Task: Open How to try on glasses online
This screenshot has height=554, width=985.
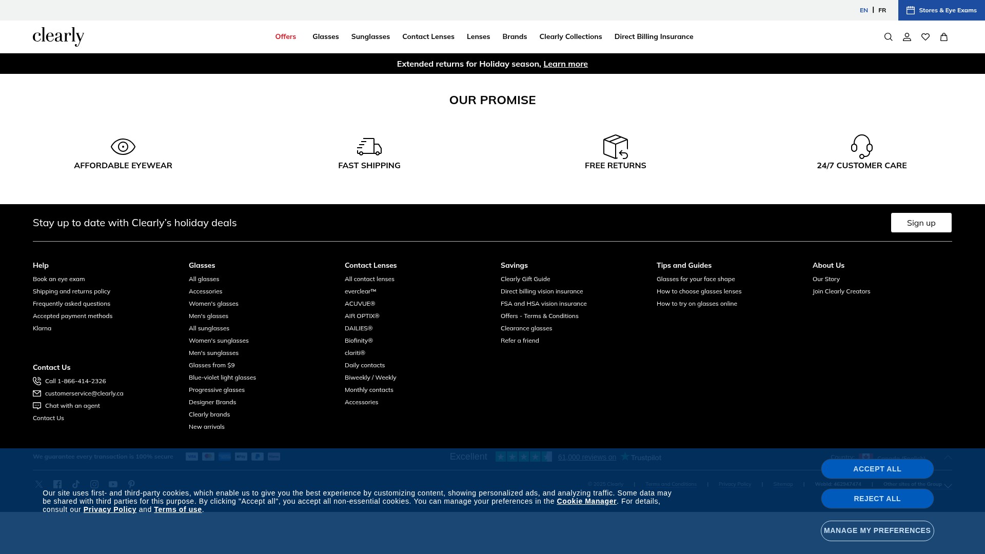Action: point(697,304)
